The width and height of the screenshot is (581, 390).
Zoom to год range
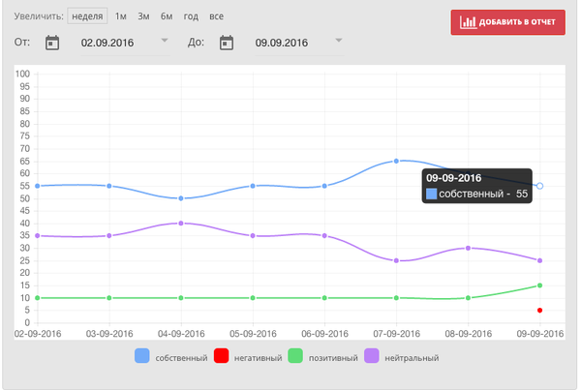(x=191, y=16)
